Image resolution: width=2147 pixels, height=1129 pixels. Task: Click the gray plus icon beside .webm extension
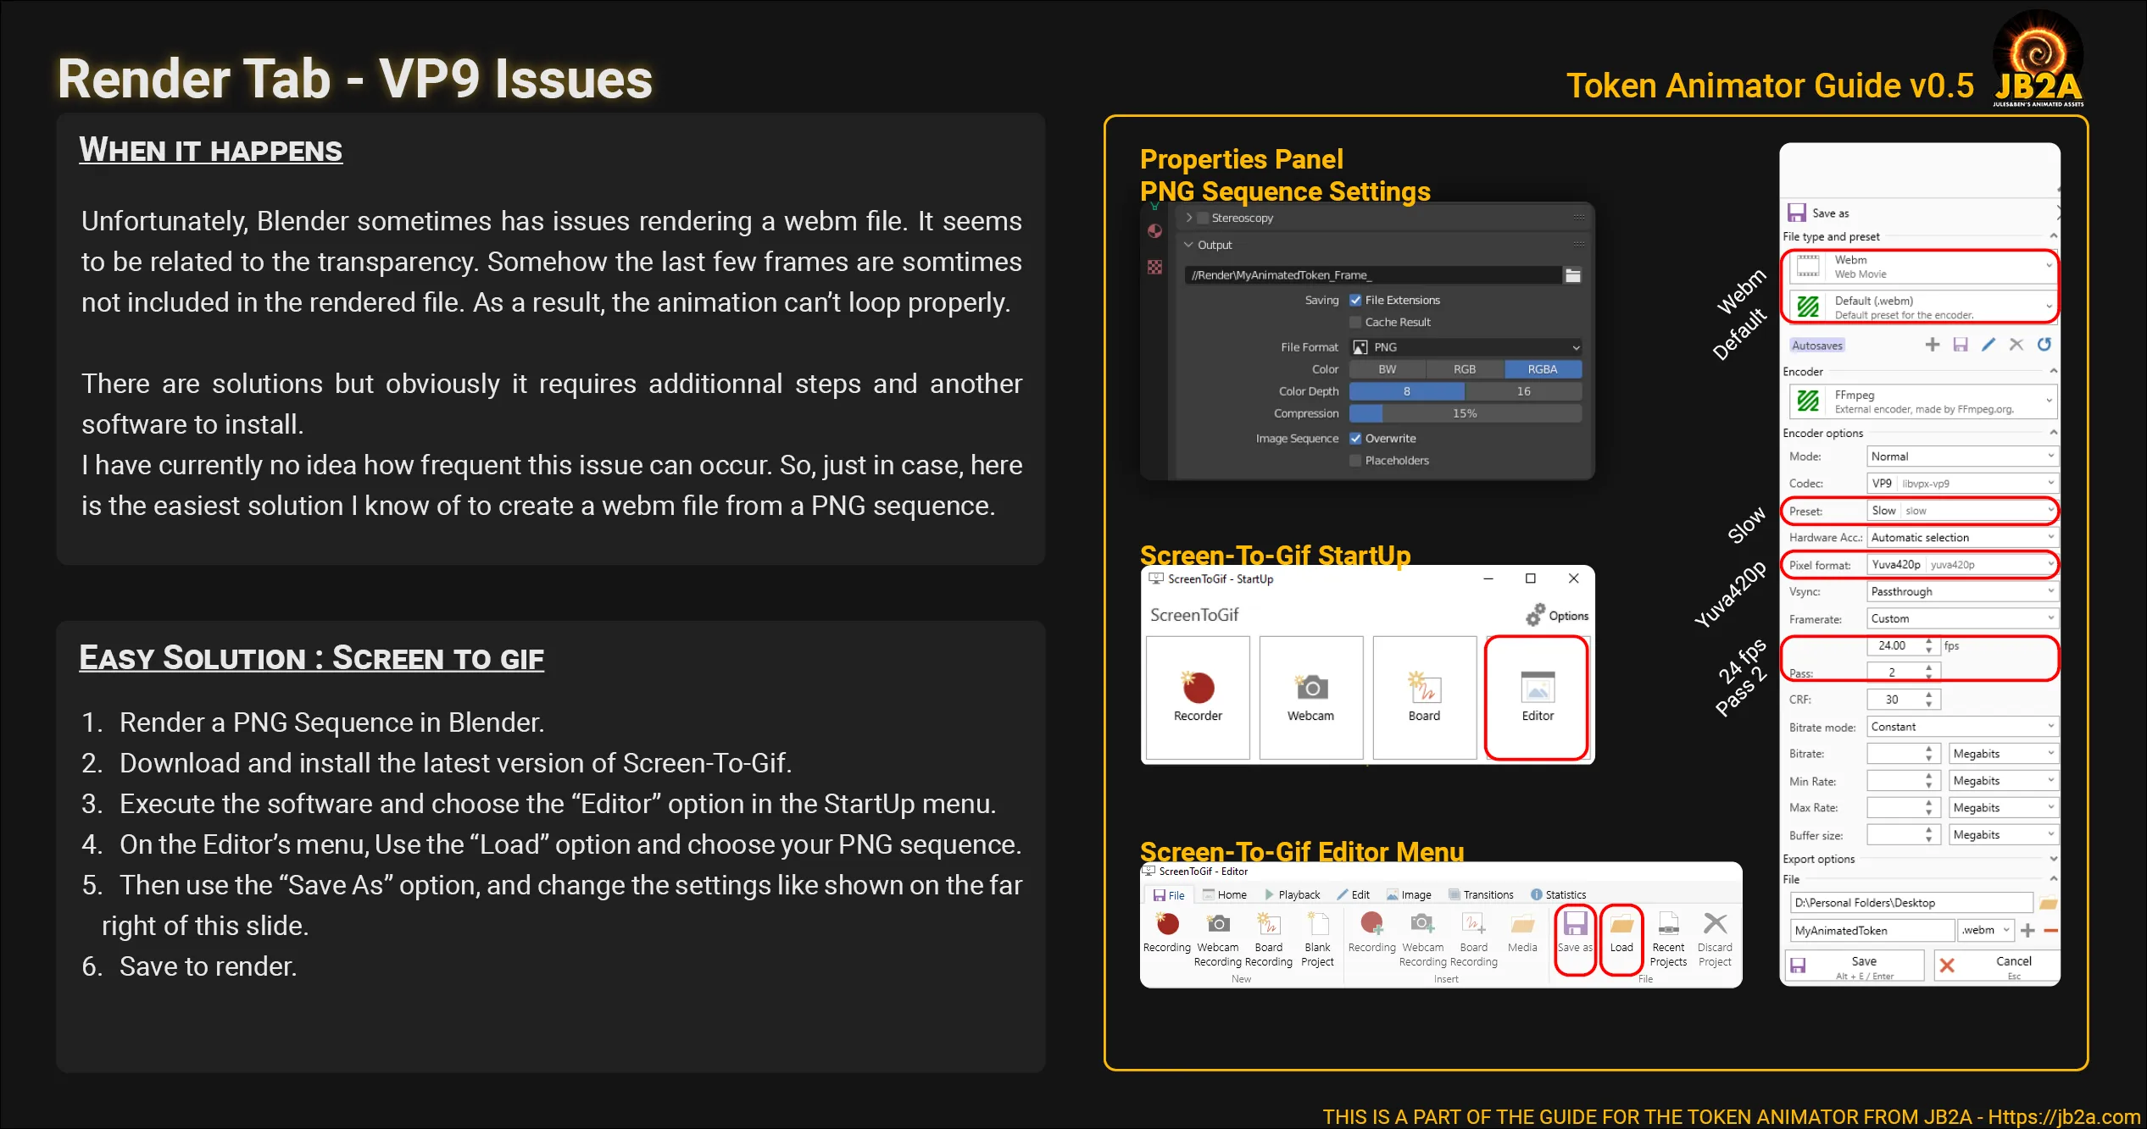pyautogui.click(x=2027, y=931)
